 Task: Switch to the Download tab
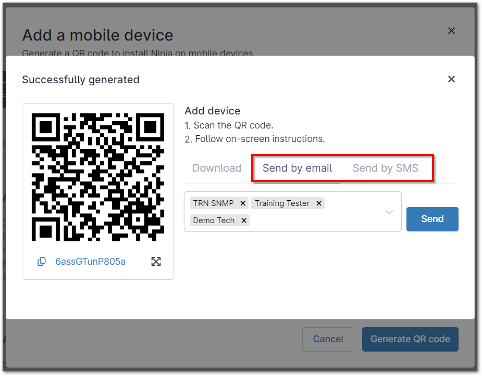pos(217,167)
